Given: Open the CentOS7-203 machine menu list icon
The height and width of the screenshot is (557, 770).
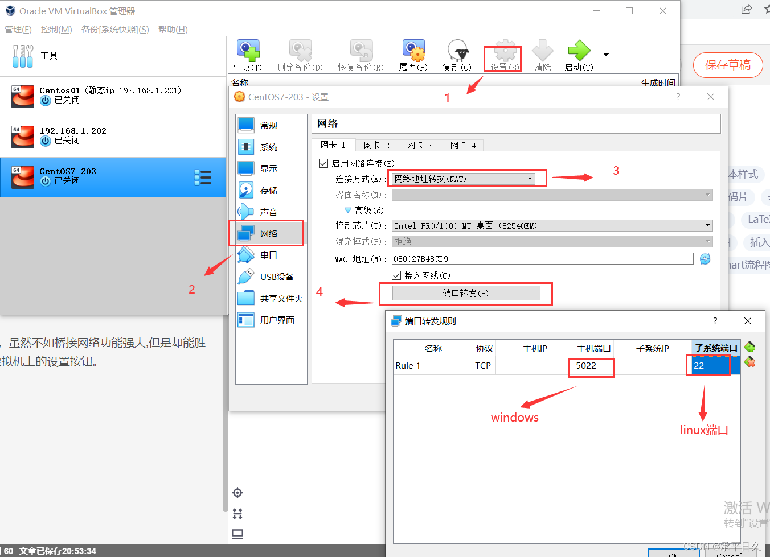Looking at the screenshot, I should point(203,178).
